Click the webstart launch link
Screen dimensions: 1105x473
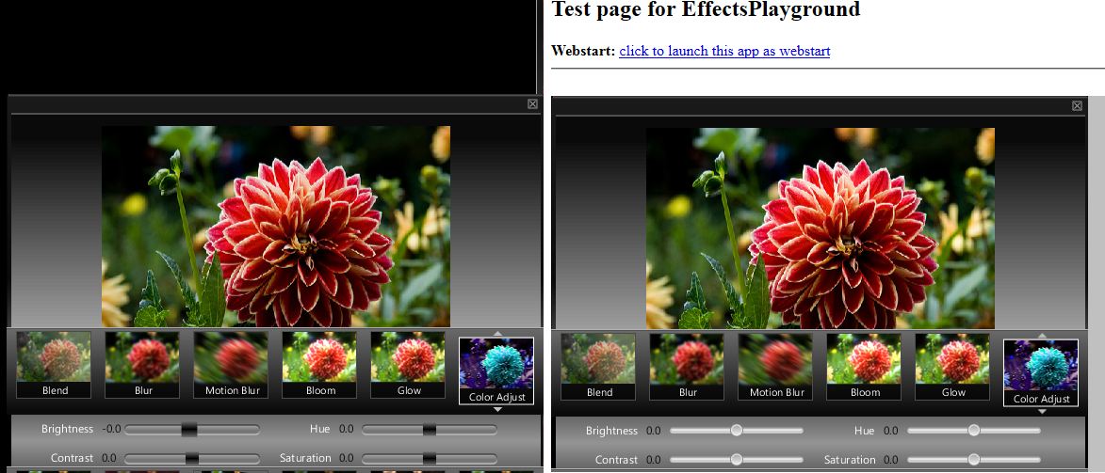pyautogui.click(x=724, y=51)
